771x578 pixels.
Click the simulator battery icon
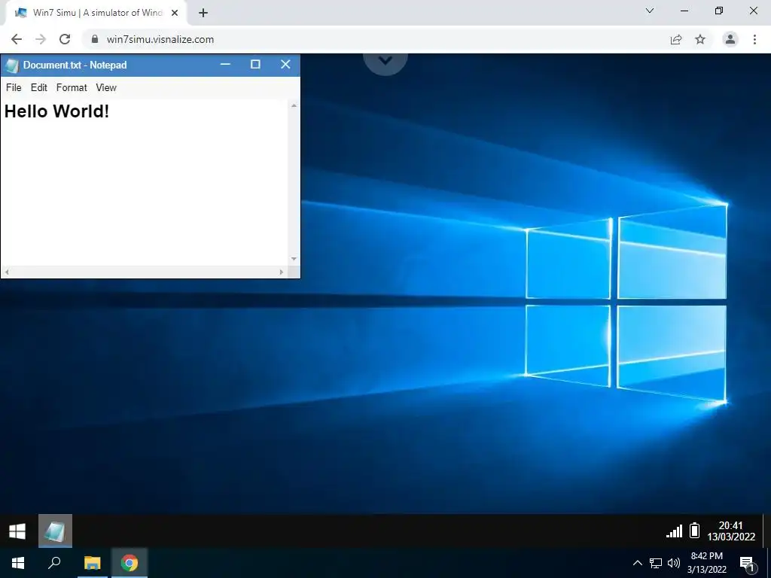click(694, 531)
